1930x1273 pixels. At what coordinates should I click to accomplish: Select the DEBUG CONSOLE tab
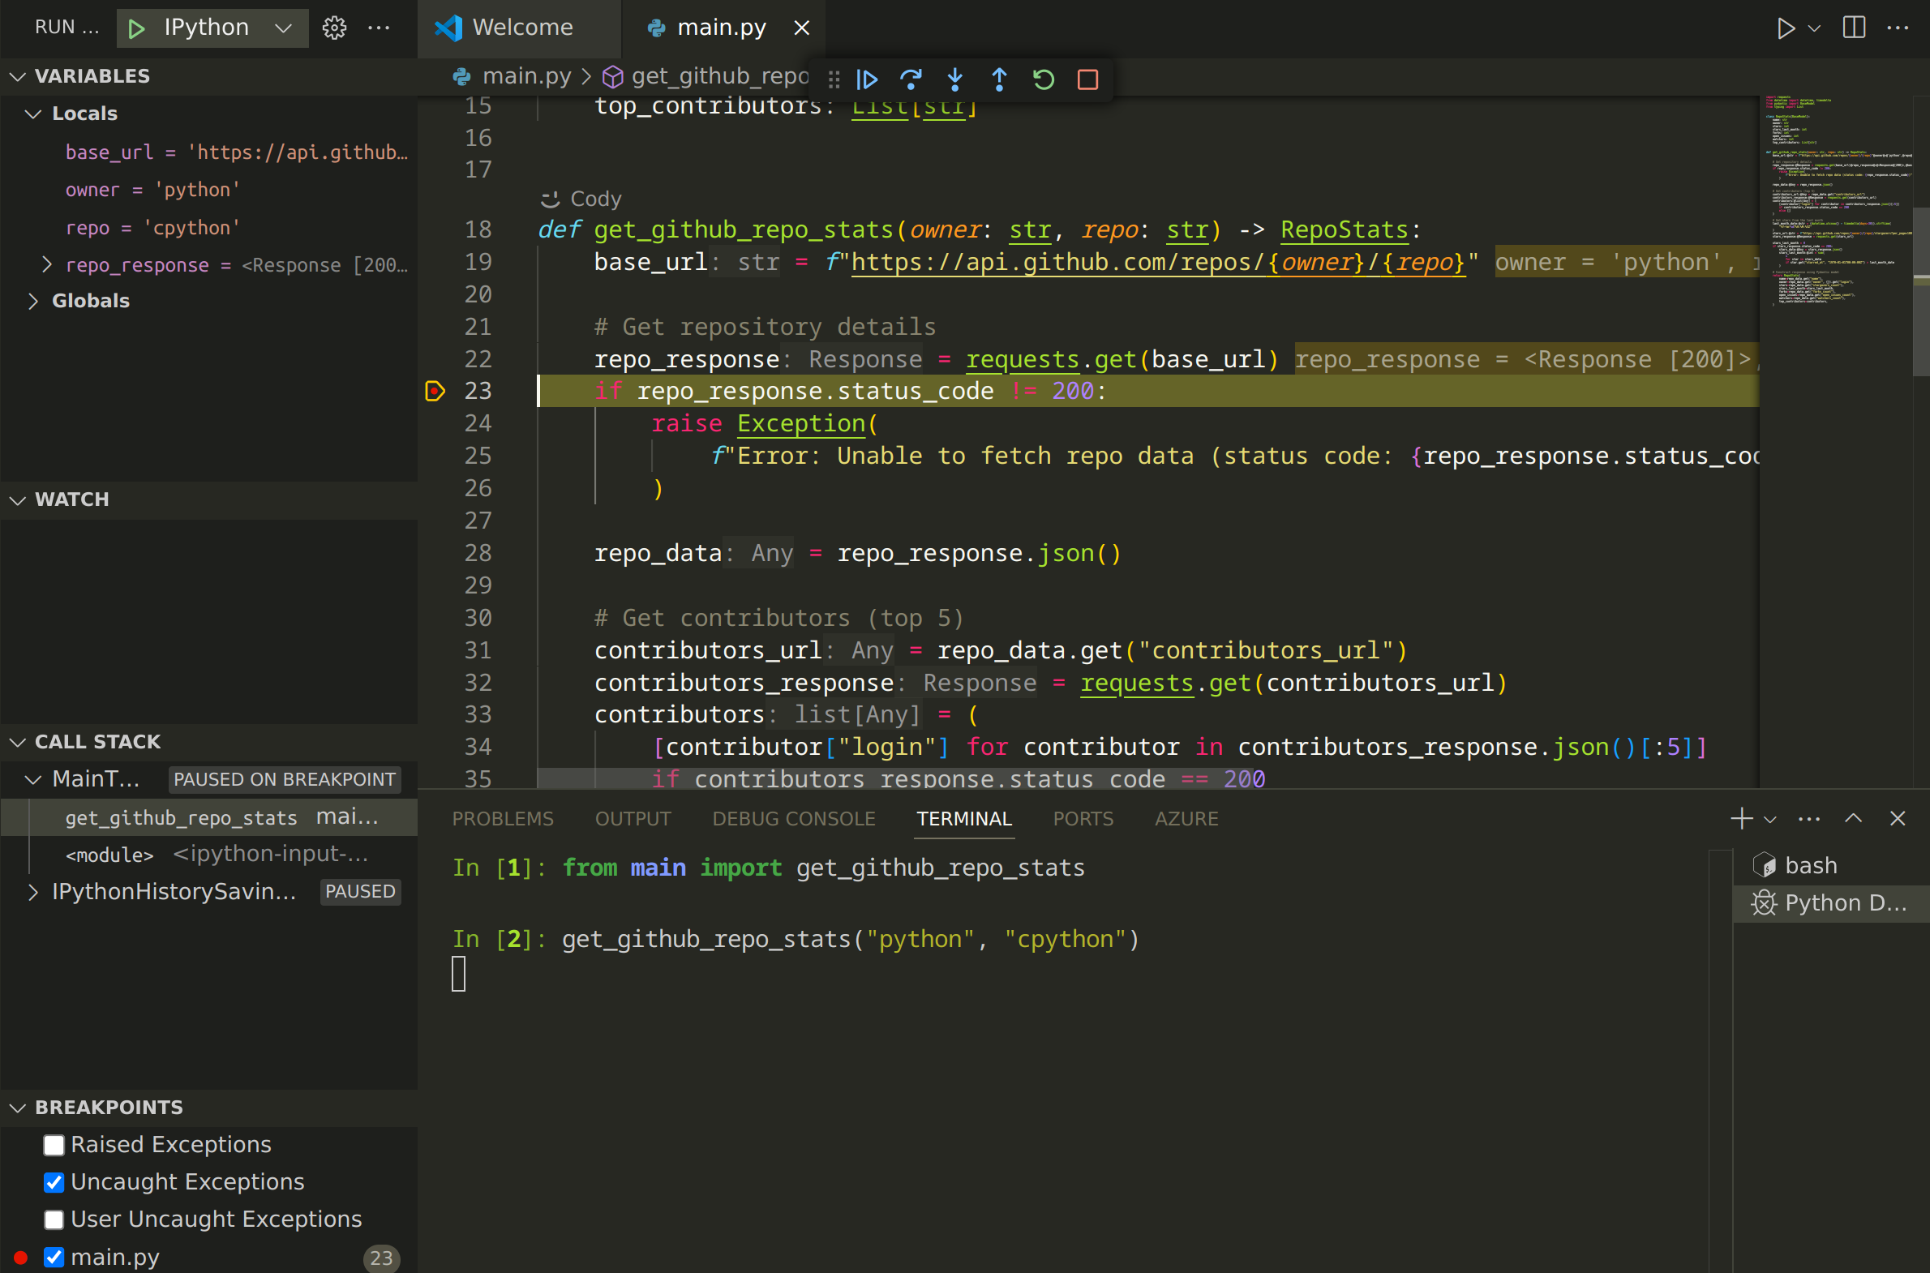click(x=792, y=818)
